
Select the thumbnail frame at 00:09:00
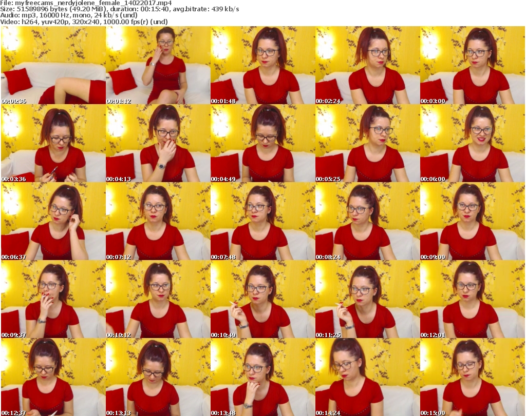click(x=473, y=222)
